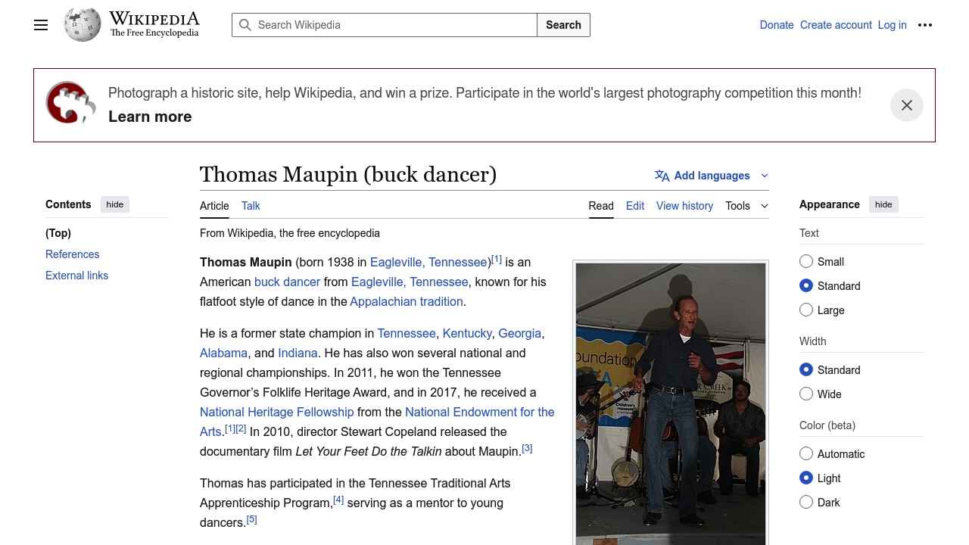Follow the National Heritage Fellowship link
This screenshot has height=545, width=969.
(x=276, y=413)
